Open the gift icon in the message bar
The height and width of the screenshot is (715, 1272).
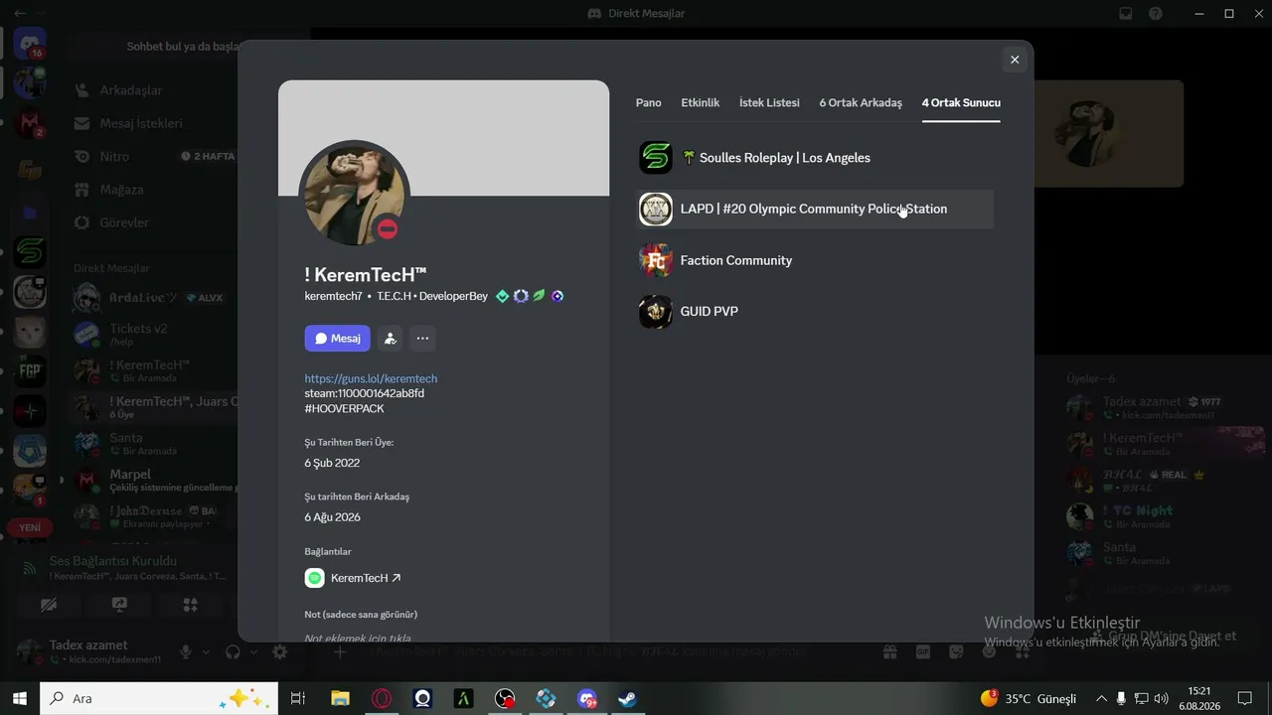click(x=890, y=651)
